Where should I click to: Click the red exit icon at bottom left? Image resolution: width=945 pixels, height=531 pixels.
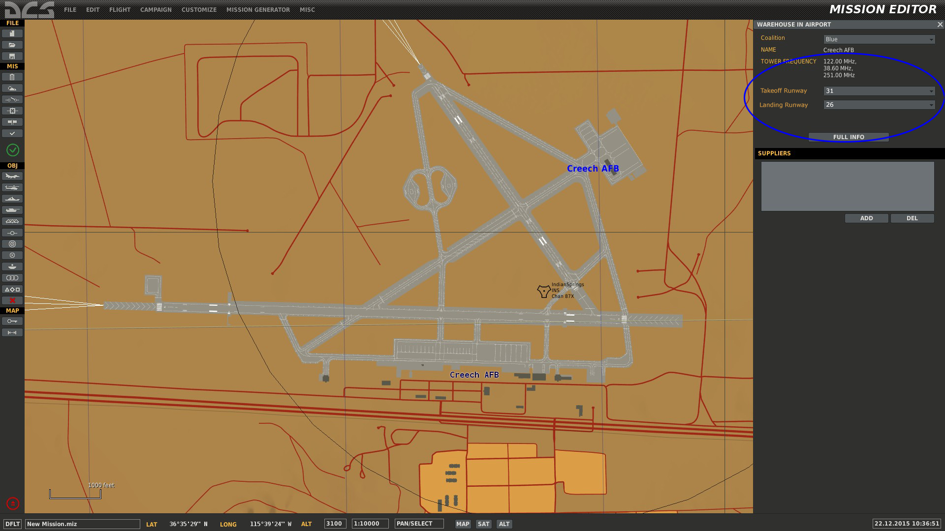point(12,503)
